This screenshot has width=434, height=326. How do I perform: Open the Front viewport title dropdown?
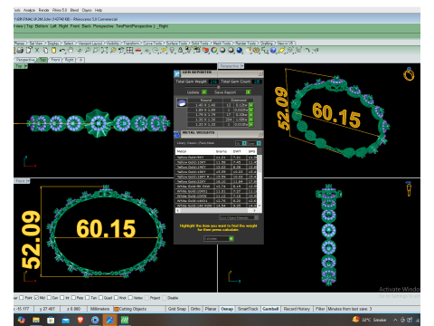(x=28, y=181)
